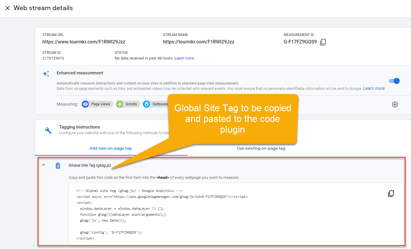This screenshot has height=249, width=411.
Task: Open Learn more link beside status
Action: tap(184, 58)
